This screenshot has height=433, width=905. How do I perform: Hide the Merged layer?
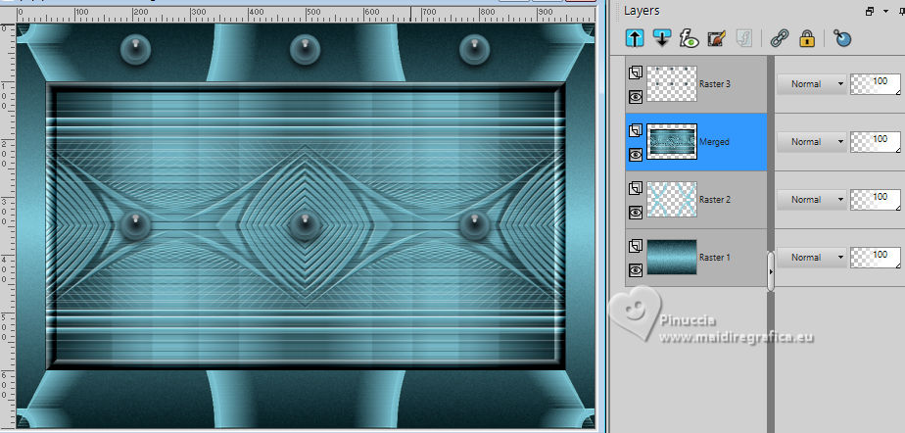click(x=636, y=154)
